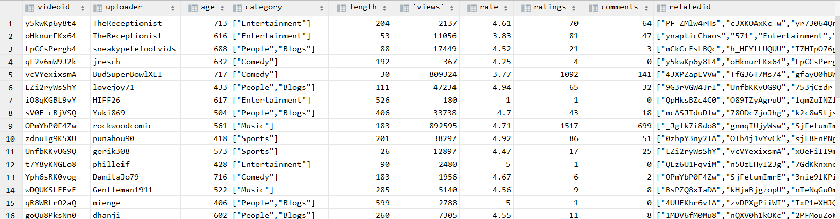Click videoid cell wDQUKSLEEvE
Viewport: 840px width, 219px height.
50,190
